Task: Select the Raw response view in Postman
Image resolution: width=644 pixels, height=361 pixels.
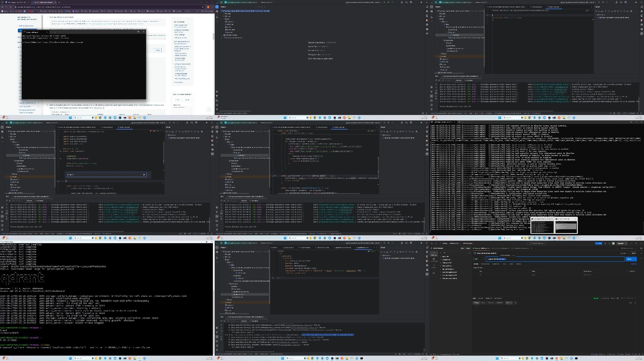Action: pyautogui.click(x=483, y=303)
